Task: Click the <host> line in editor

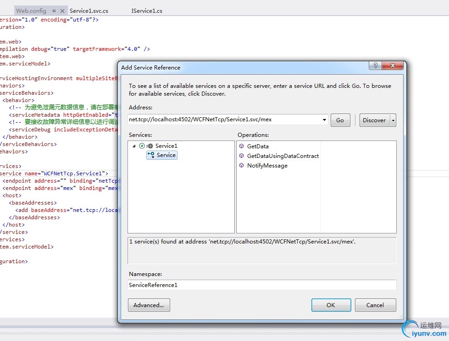Action: click(12, 195)
